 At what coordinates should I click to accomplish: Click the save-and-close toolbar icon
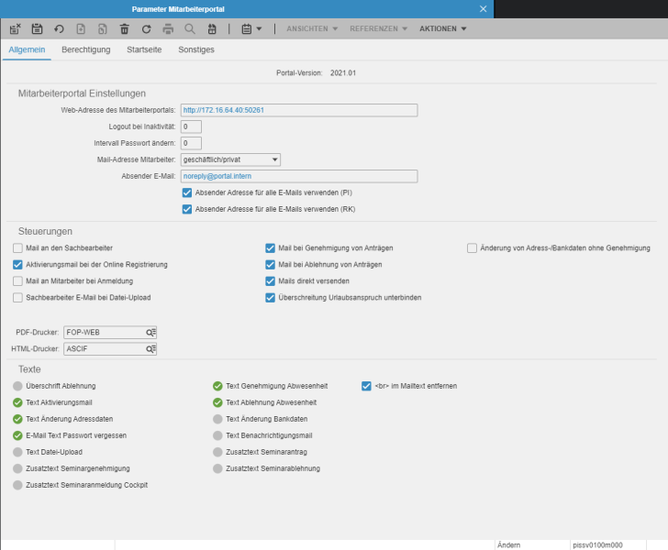[x=16, y=28]
